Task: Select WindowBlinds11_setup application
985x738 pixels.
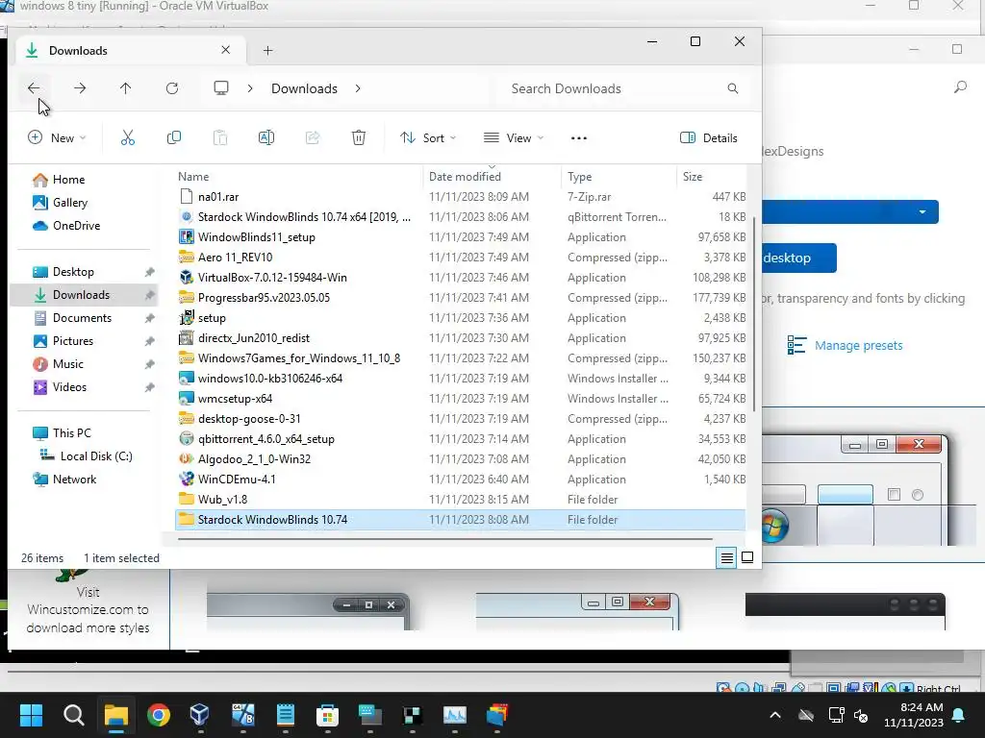Action: (x=461, y=237)
